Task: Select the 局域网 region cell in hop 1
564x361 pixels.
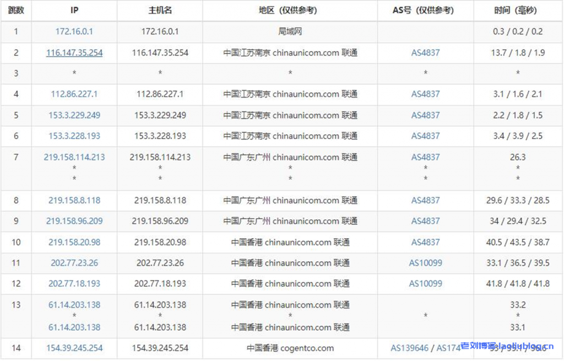Action: tap(290, 32)
